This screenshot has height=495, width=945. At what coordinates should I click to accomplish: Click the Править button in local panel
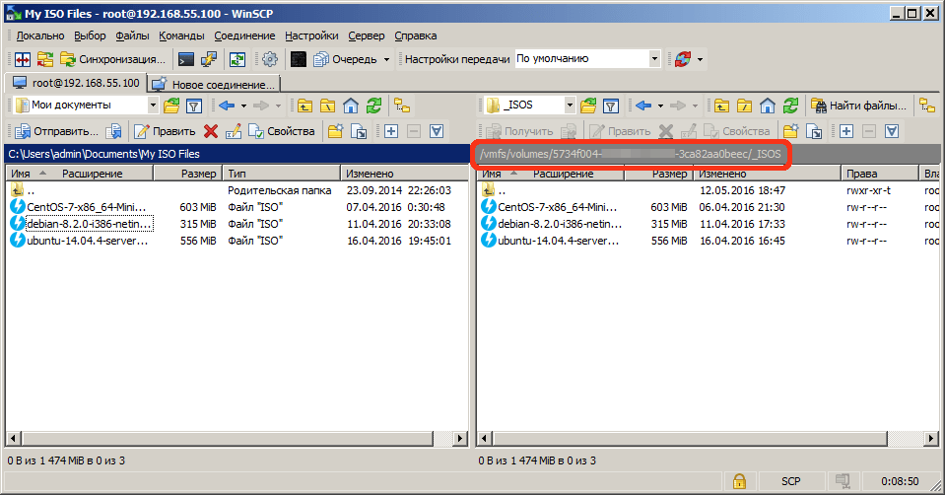(x=165, y=131)
